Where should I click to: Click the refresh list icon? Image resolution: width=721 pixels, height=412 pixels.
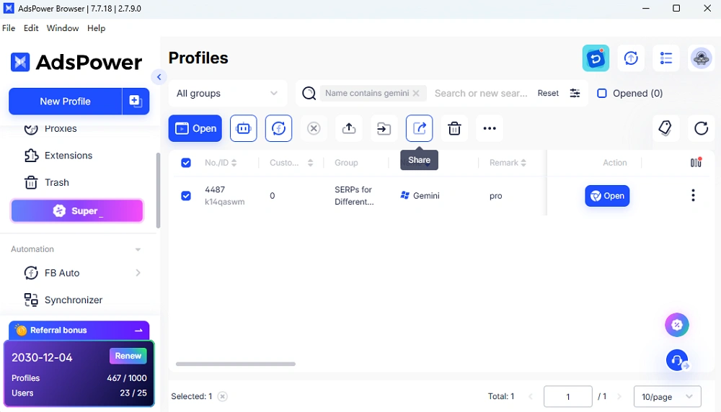[701, 129]
